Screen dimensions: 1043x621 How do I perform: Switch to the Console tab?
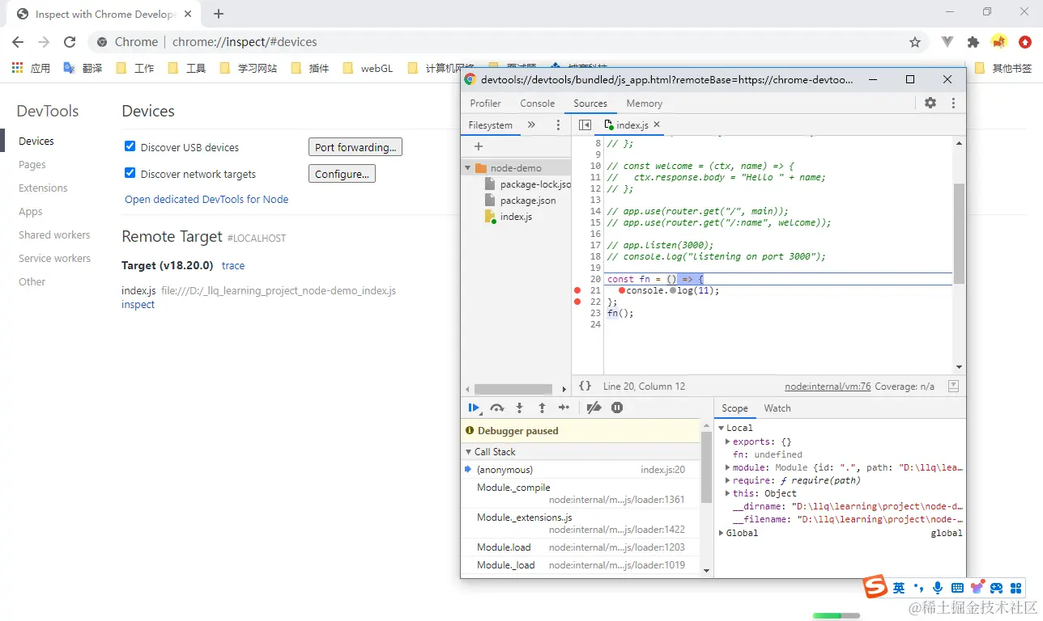point(537,103)
